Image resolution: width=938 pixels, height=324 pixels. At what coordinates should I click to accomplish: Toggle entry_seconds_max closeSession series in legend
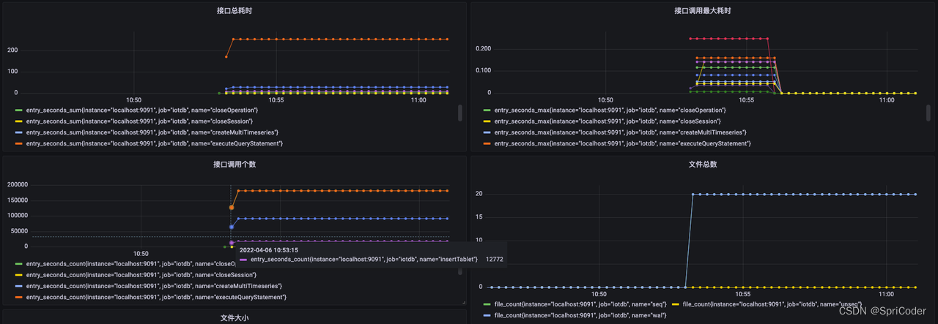tap(608, 121)
